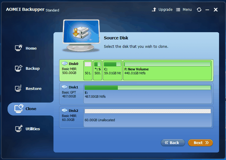Click the Upgrade link text
Image resolution: width=226 pixels, height=160 pixels.
coord(166,10)
